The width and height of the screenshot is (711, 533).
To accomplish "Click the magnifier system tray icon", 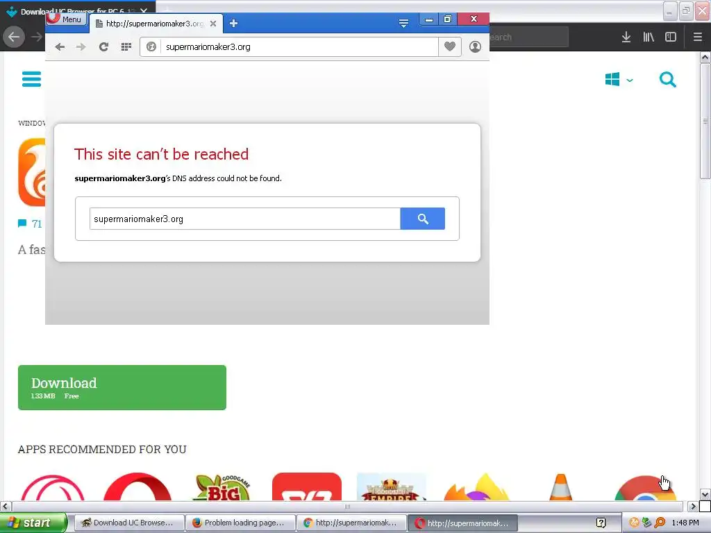I will (660, 523).
